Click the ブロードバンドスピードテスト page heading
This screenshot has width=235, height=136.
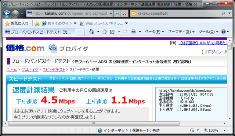(x=101, y=61)
